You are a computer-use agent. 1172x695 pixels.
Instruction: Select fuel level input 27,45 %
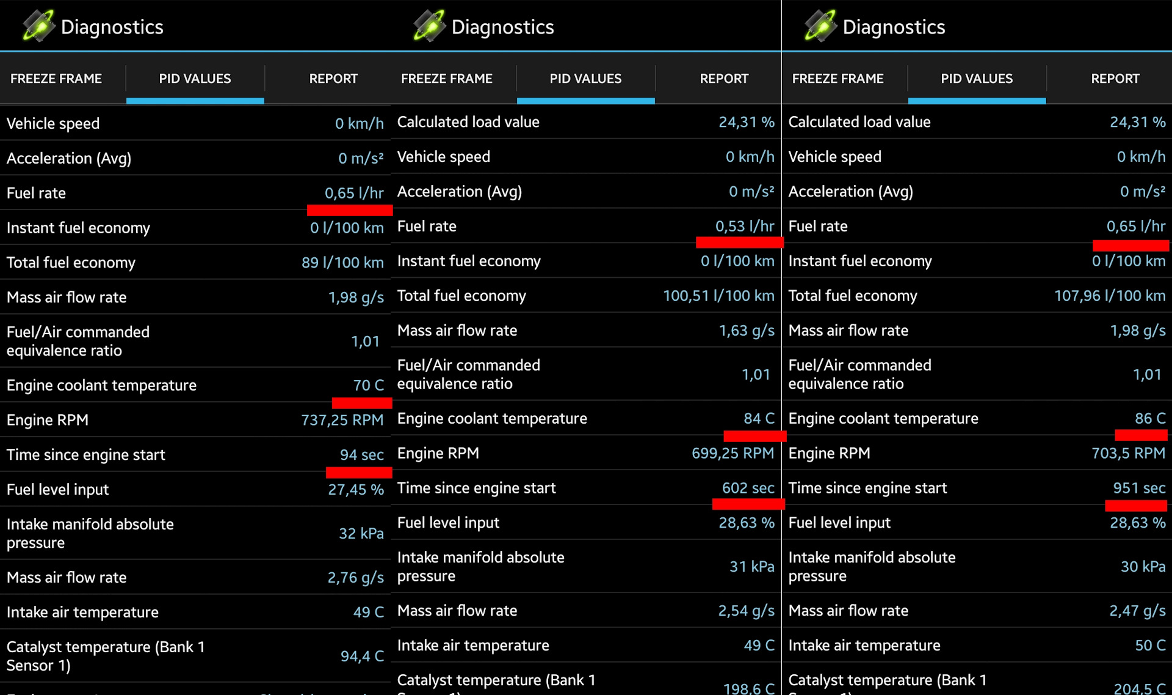(356, 490)
